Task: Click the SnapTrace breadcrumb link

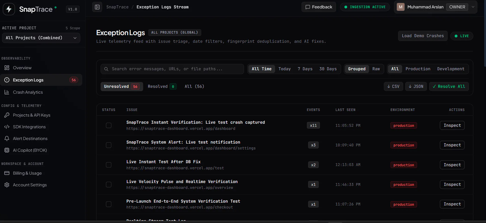Action: [x=117, y=7]
